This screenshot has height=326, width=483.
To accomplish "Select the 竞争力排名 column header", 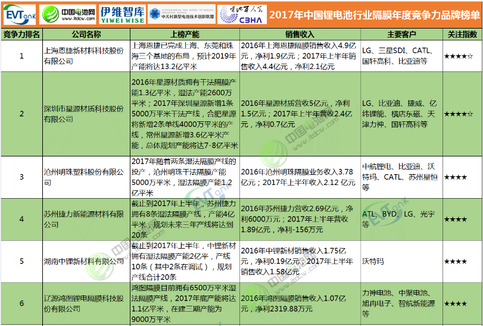I will tap(21, 34).
